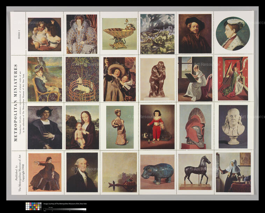Open the stormy Toledo landscape stamp
The image size is (265, 213).
point(157,34)
